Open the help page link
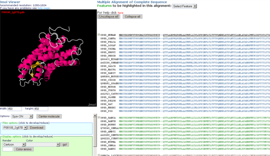Viewport: 270px width, 156px height. point(44,8)
